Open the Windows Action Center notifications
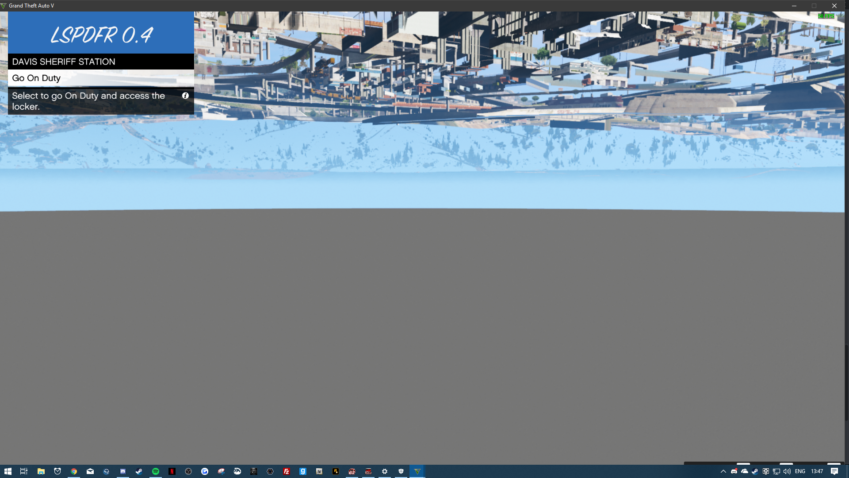 click(x=834, y=471)
